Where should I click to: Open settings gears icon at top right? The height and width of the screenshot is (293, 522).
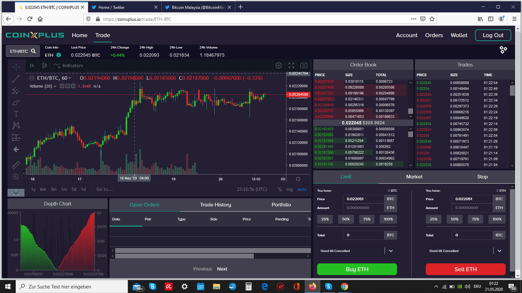click(503, 49)
